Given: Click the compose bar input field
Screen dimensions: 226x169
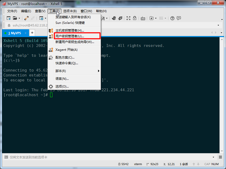Looking at the screenshot, I should pyautogui.click(x=109, y=157).
